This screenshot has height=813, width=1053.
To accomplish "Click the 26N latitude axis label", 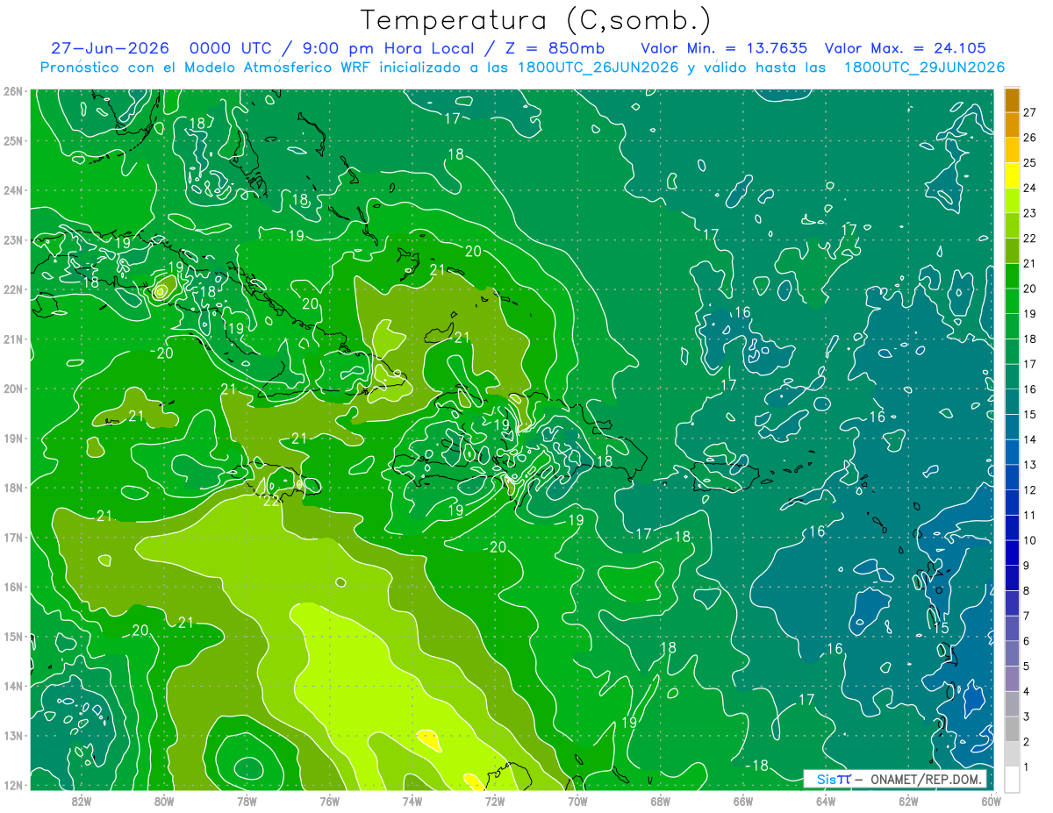I will [x=14, y=90].
